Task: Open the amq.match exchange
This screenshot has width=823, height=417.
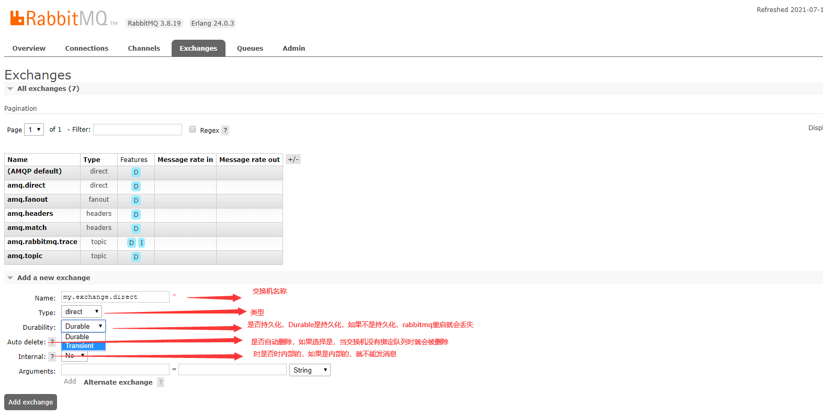Action: (27, 228)
